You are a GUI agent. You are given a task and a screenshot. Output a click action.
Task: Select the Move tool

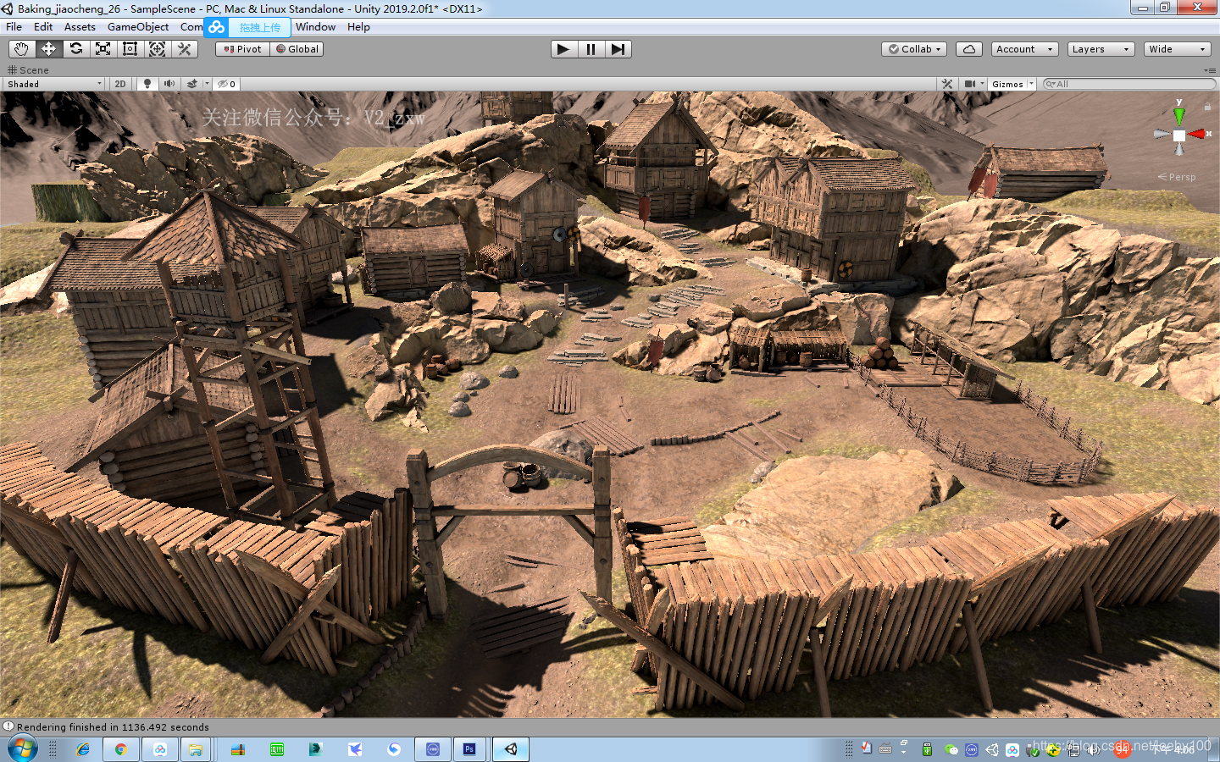tap(48, 49)
